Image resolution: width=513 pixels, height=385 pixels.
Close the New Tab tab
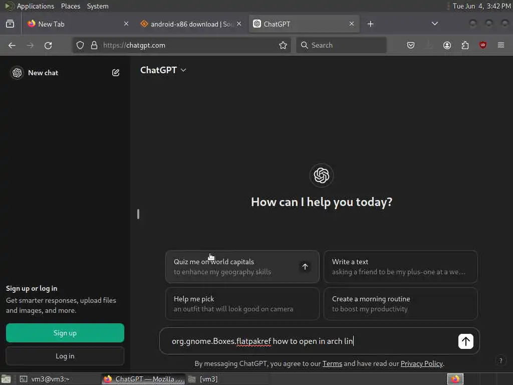(126, 24)
